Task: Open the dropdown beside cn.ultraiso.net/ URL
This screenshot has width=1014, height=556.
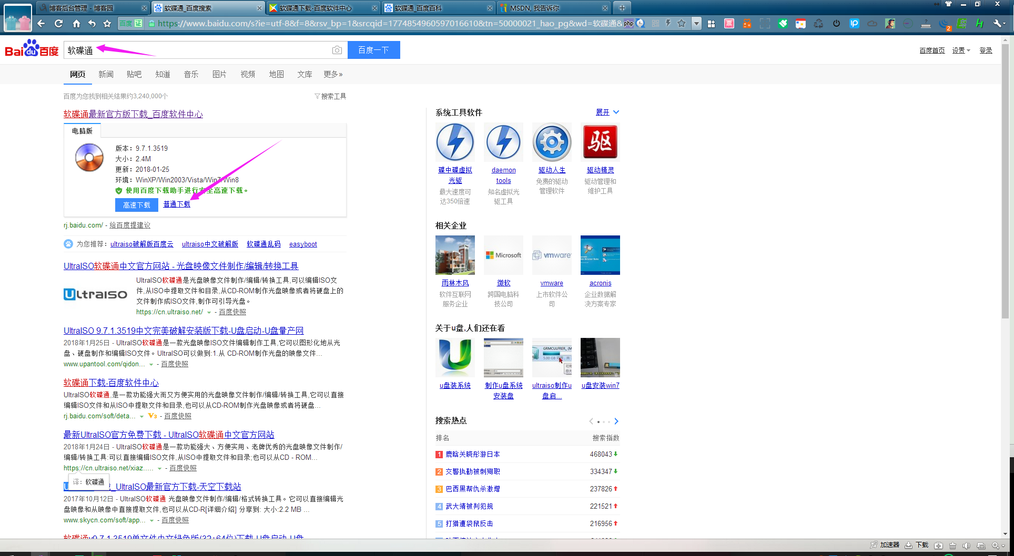Action: tap(209, 313)
